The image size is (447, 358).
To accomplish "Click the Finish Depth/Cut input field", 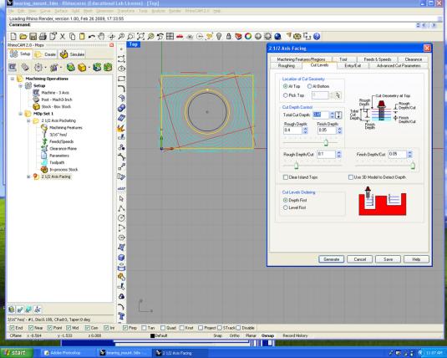I will click(x=398, y=155).
